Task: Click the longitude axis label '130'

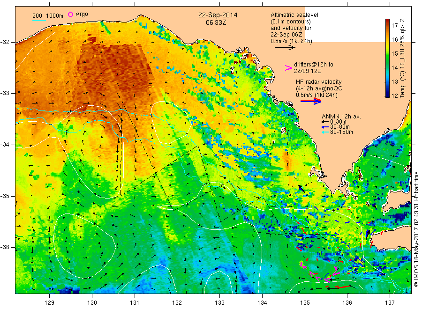Action: click(92, 303)
